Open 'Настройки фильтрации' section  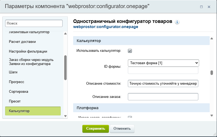pyautogui.click(x=28, y=52)
